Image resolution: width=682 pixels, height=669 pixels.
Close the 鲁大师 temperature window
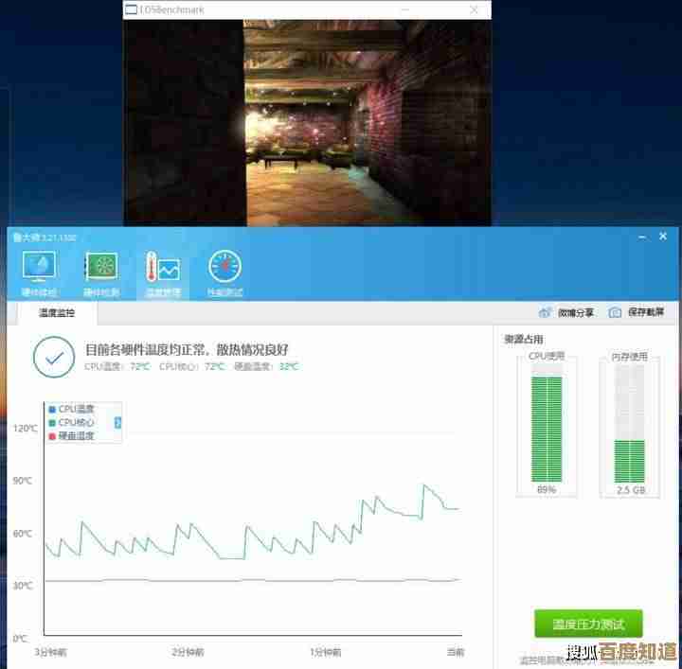pyautogui.click(x=663, y=237)
